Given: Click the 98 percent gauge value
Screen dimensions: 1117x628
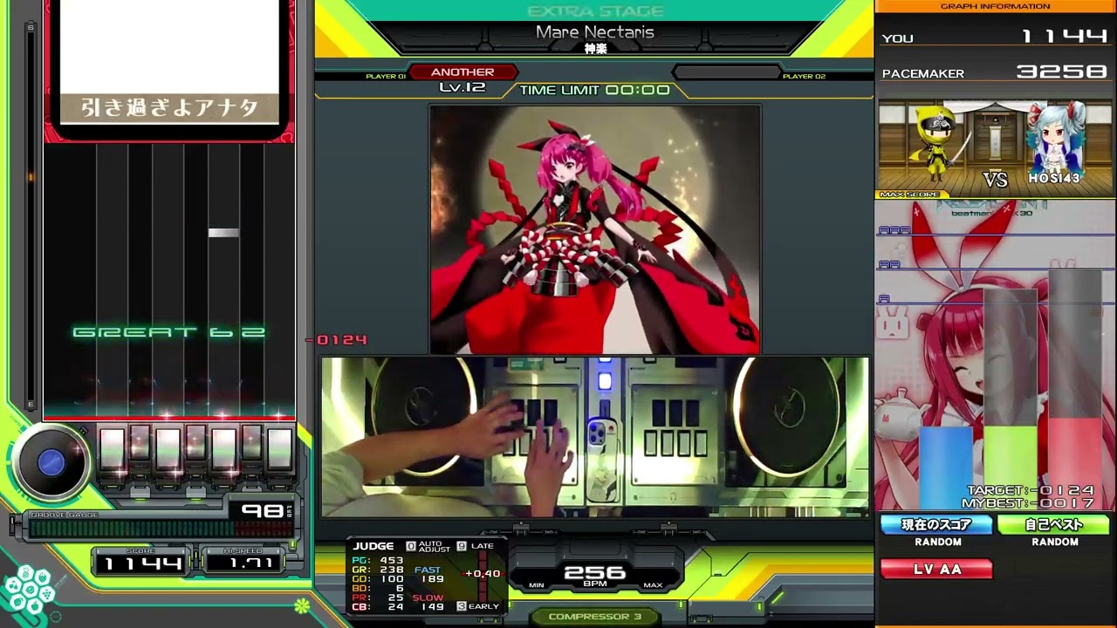Looking at the screenshot, I should point(262,511).
